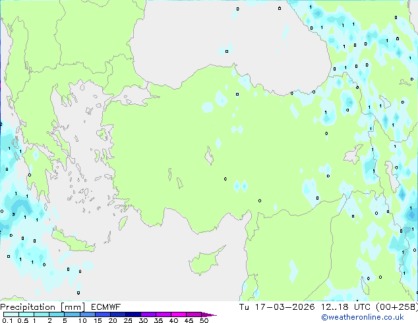This screenshot has width=418, height=323.
Task: Click the 30–35 mm purple legend swatch
Action: [x=148, y=314]
